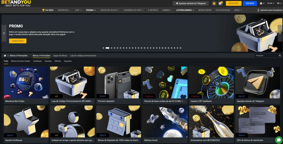Open Aposta Confiança promo card
Viewport: 283px width, 144px height.
26,124
